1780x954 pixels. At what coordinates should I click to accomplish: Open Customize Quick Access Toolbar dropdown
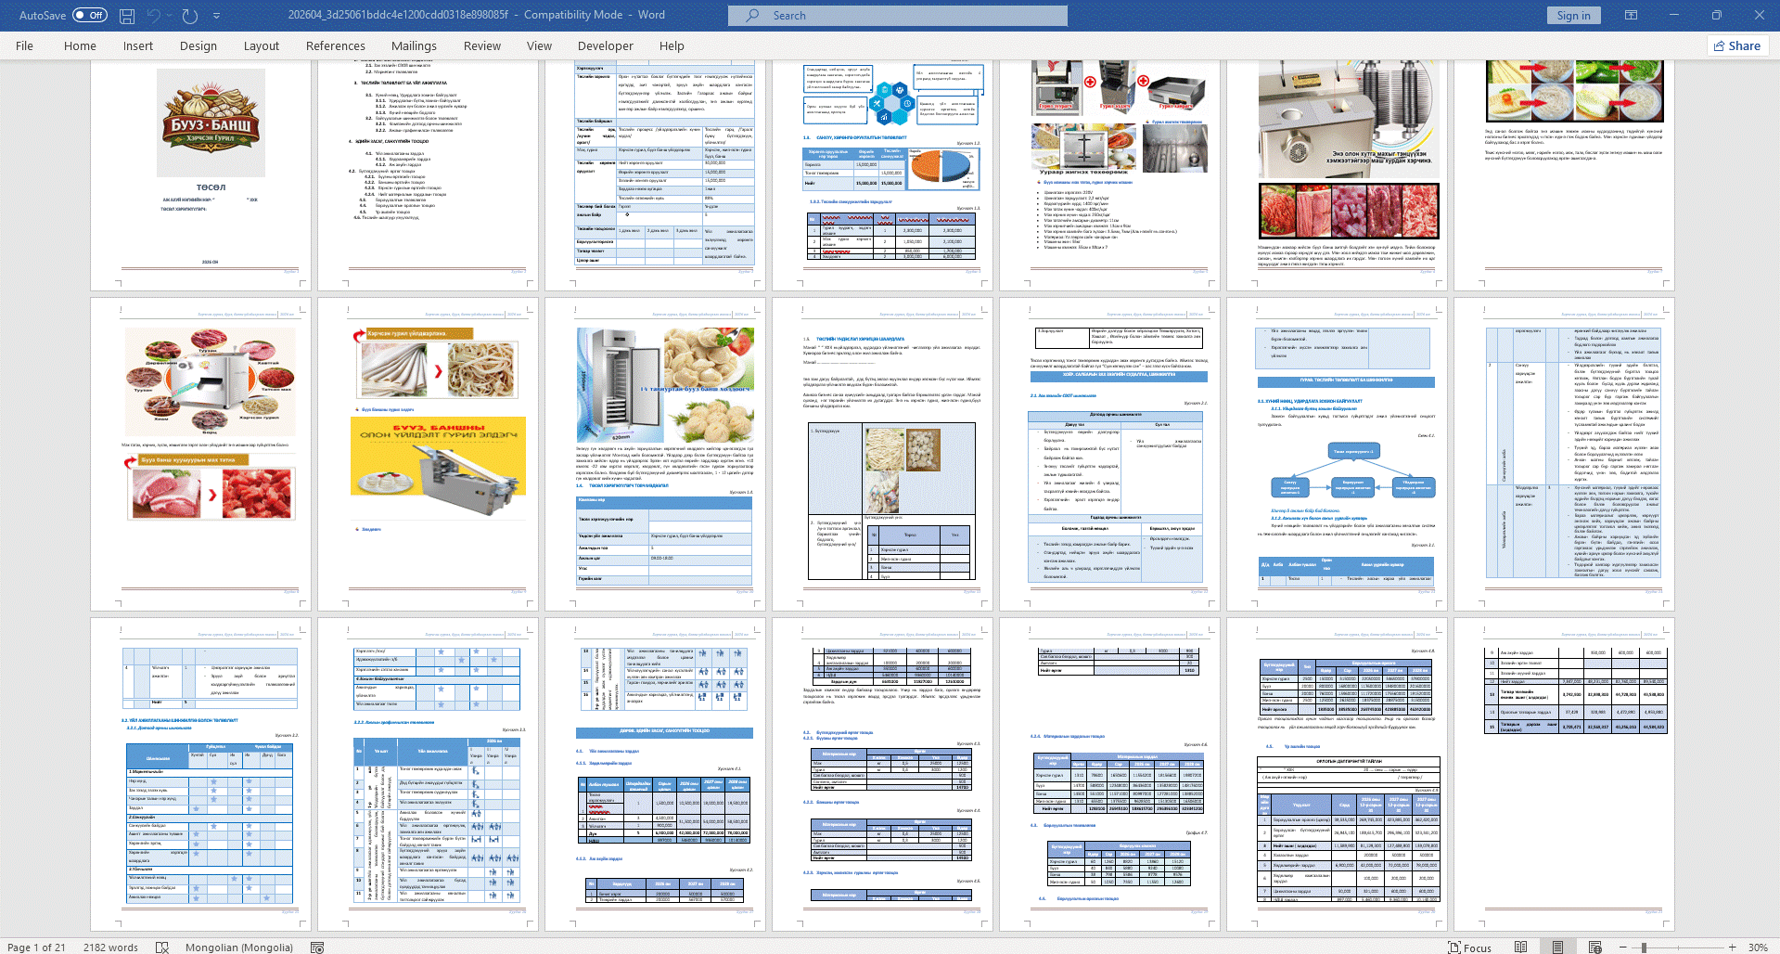(217, 16)
